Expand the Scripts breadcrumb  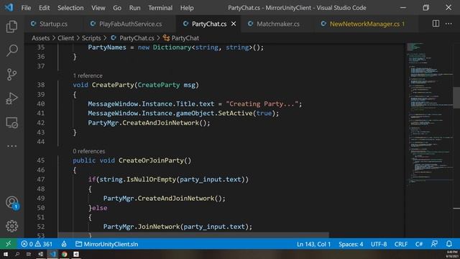91,38
